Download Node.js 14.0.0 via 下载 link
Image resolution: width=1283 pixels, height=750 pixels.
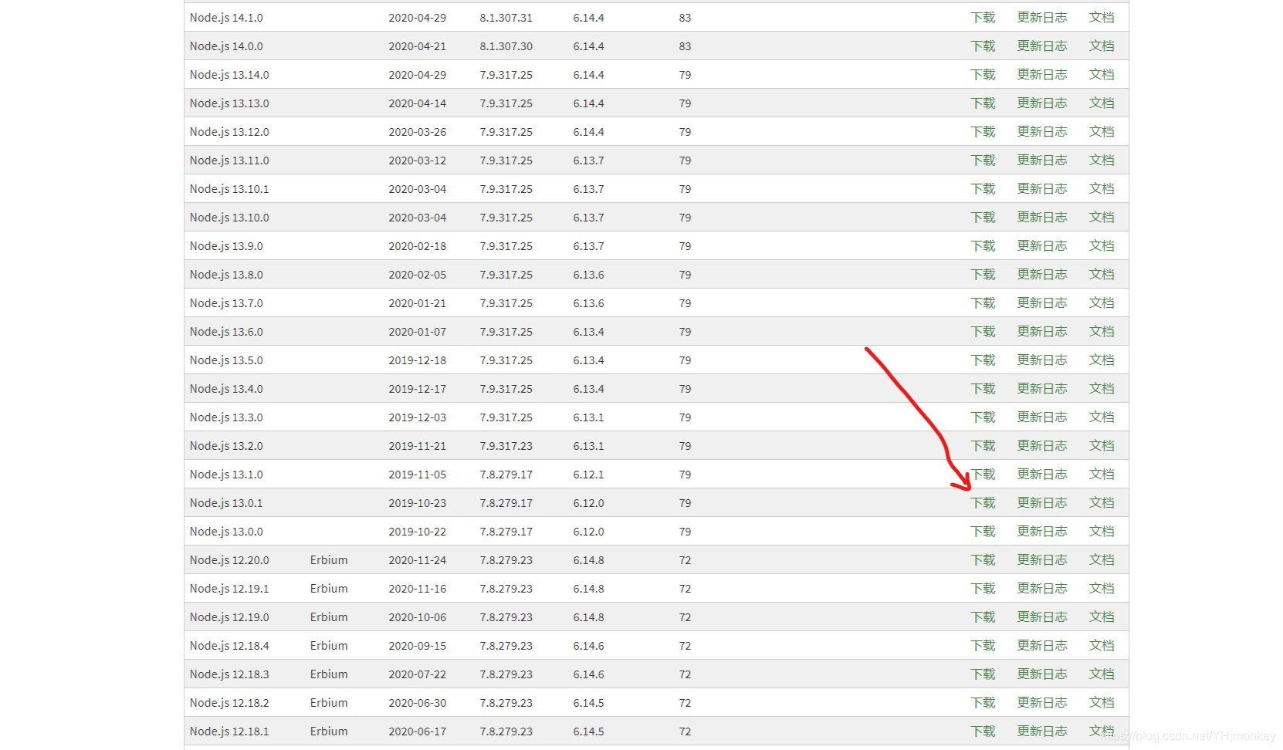[x=983, y=46]
